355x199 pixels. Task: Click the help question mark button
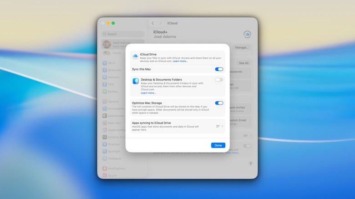[250, 164]
